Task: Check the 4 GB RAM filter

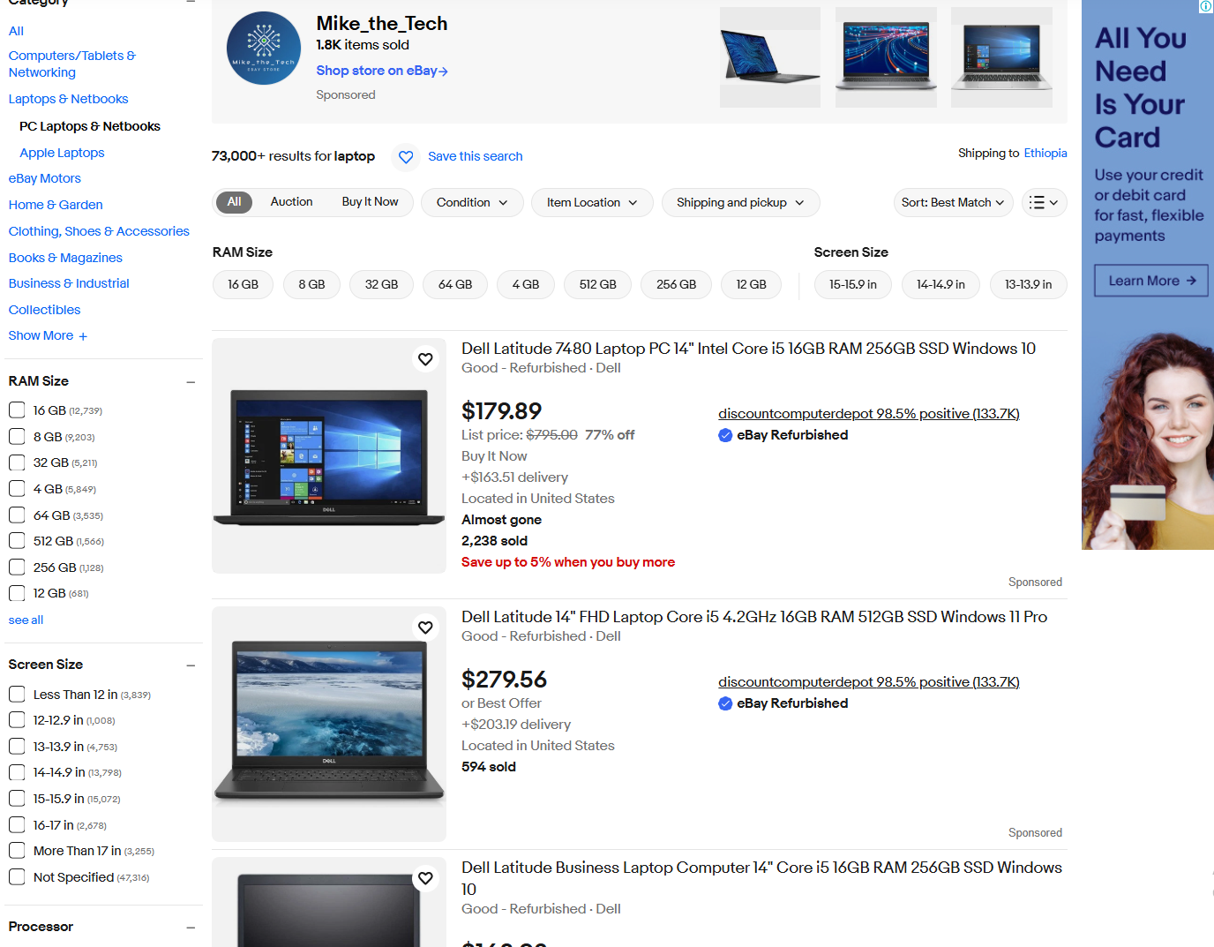Action: tap(17, 488)
